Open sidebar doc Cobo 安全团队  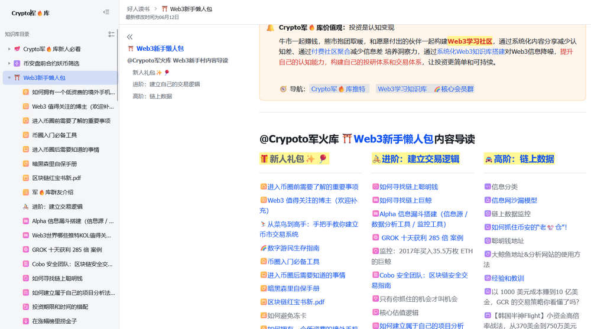tap(72, 264)
